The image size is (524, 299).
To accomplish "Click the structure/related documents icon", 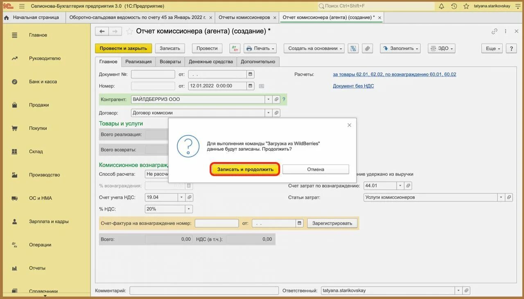I will click(x=353, y=48).
